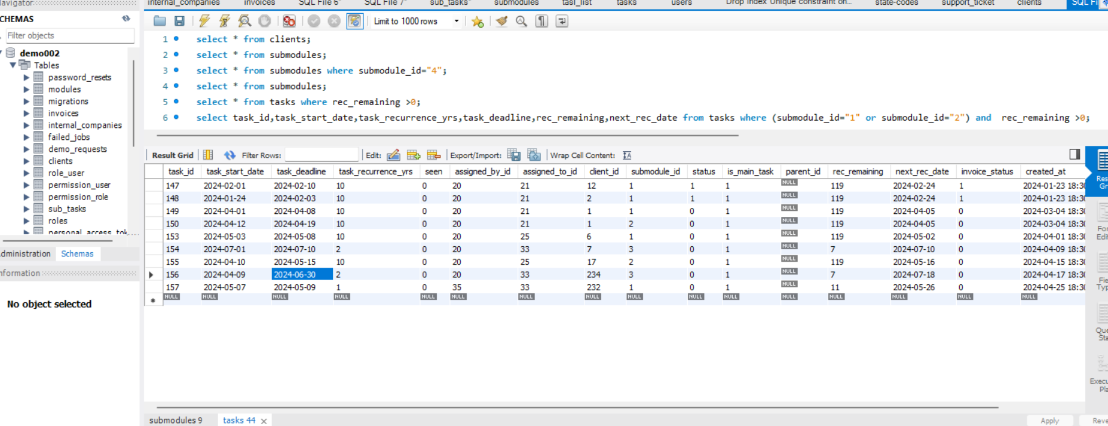Toggle stop-on-error execution mode
This screenshot has height=426, width=1108.
tap(289, 22)
